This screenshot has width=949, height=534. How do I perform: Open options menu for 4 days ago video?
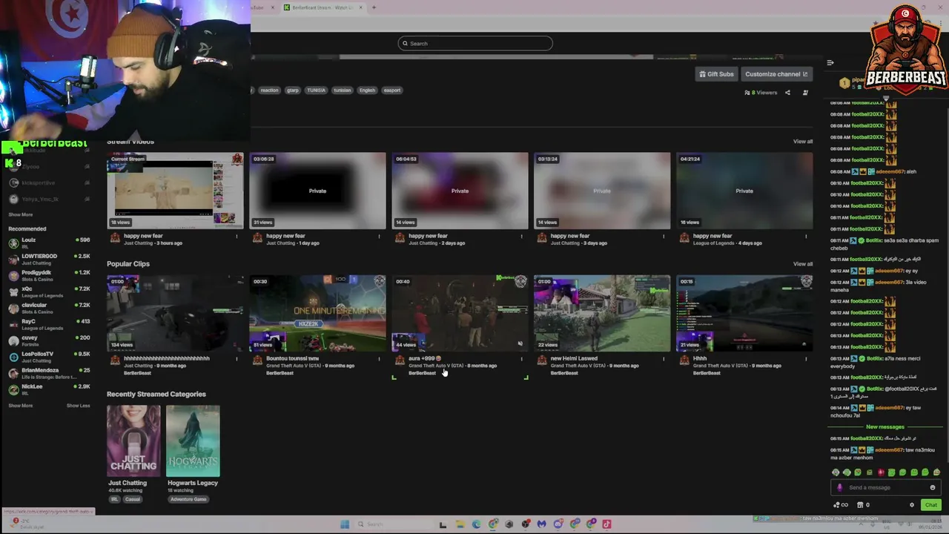click(x=806, y=237)
